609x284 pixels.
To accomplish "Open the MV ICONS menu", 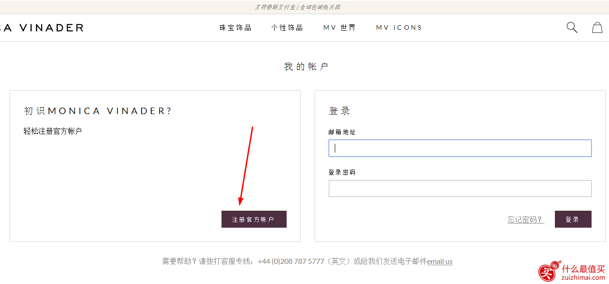I will [x=399, y=27].
